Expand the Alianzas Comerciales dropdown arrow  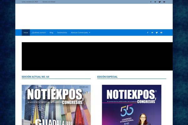tap(90, 32)
